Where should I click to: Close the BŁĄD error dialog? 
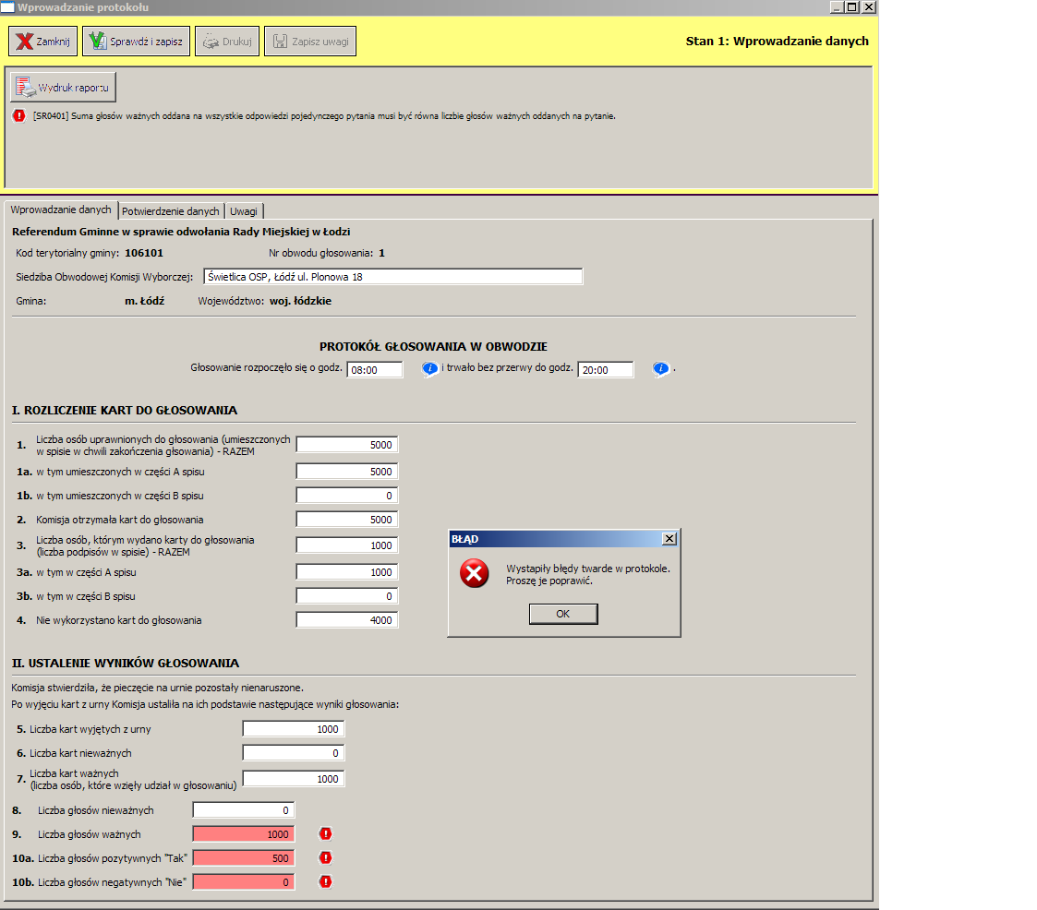coord(669,539)
